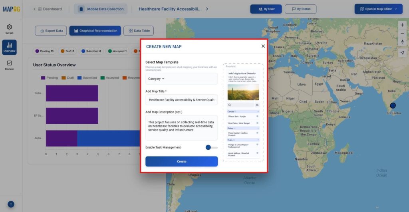Click the Archa blue Submitted bar segment
This screenshot has height=212, width=409.
coord(109,138)
